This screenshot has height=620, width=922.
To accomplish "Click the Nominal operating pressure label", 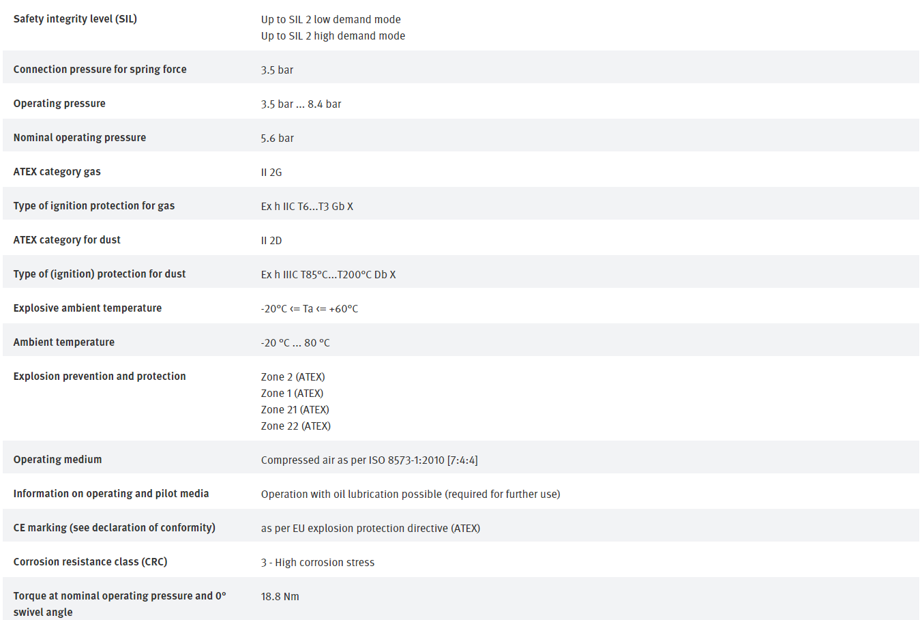I will click(x=80, y=138).
